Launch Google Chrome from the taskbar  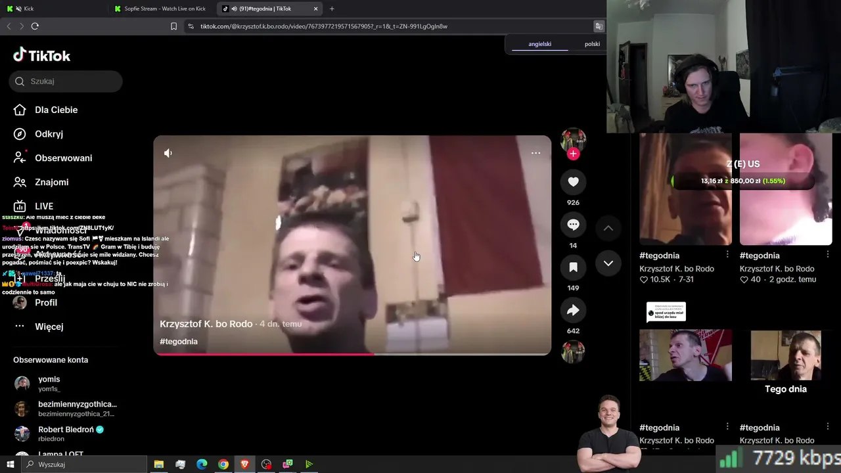point(223,464)
